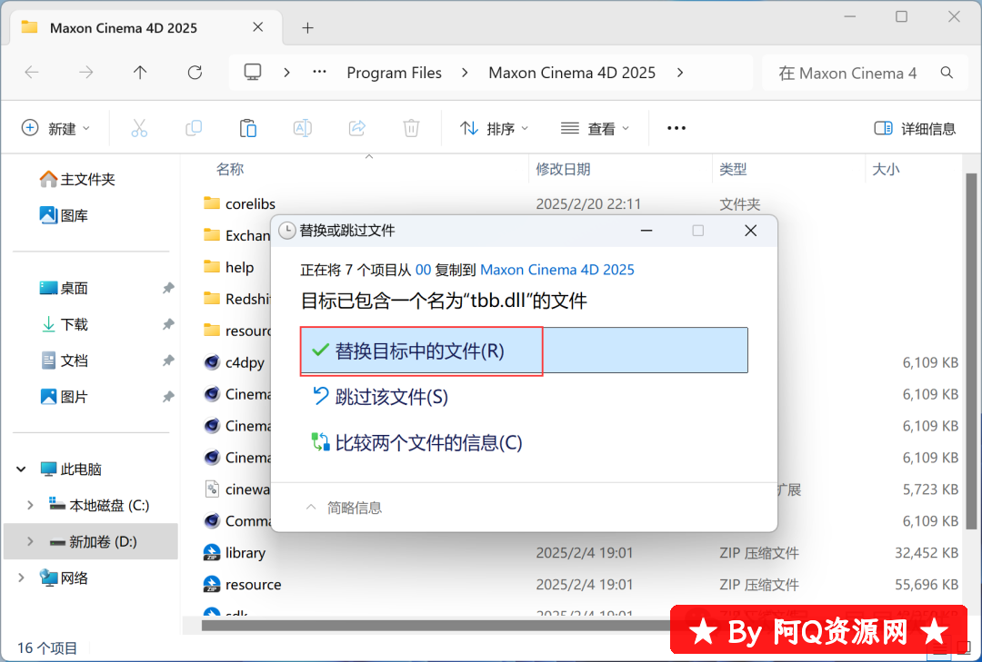Expand the Network (网络) node

point(21,578)
